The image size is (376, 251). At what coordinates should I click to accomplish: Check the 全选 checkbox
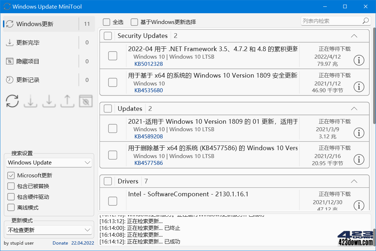tap(106, 22)
